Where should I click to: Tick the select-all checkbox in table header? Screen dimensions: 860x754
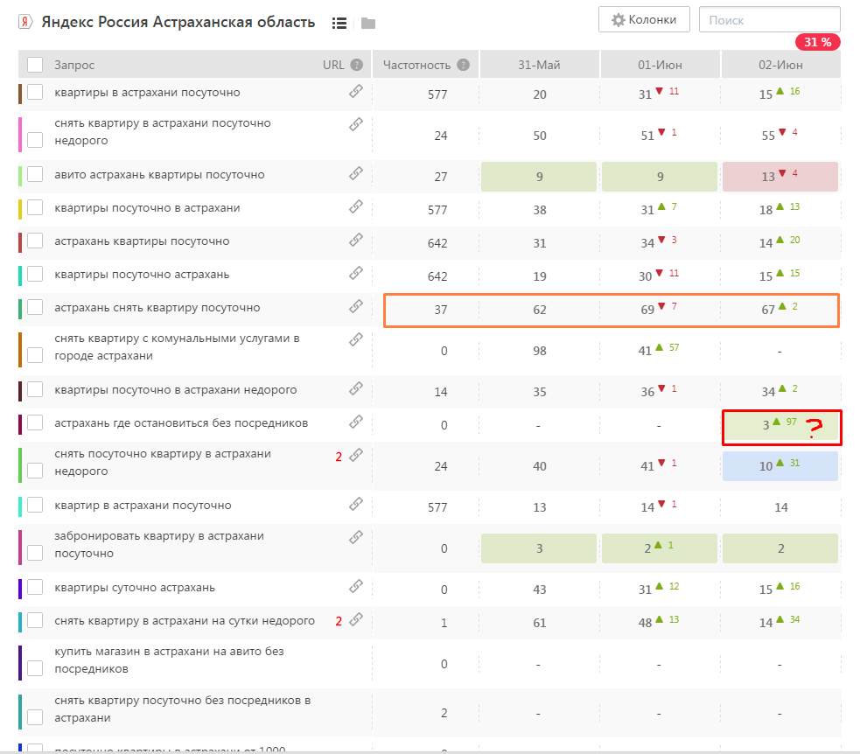click(x=35, y=65)
